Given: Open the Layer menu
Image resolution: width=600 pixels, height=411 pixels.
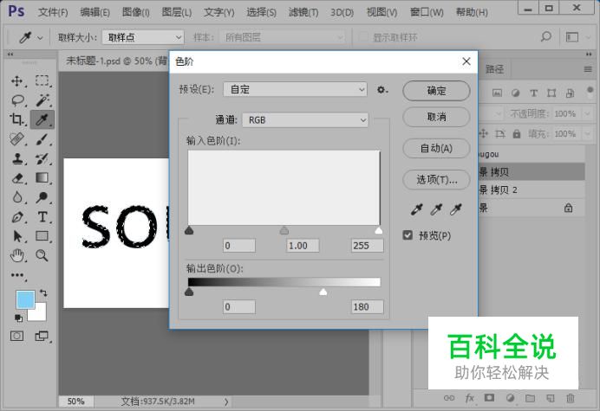Looking at the screenshot, I should pos(176,12).
